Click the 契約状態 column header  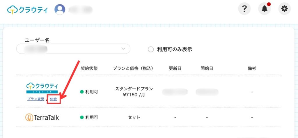(x=89, y=68)
